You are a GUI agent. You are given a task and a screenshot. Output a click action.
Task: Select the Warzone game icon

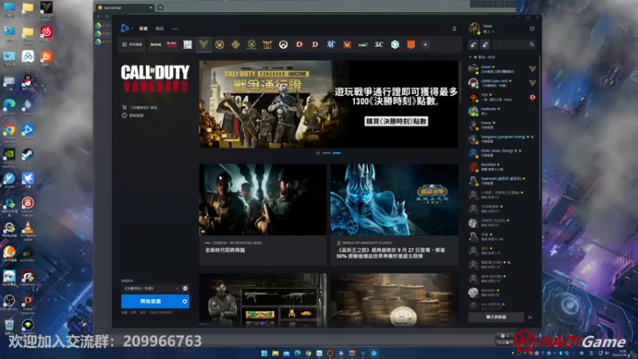point(187,45)
